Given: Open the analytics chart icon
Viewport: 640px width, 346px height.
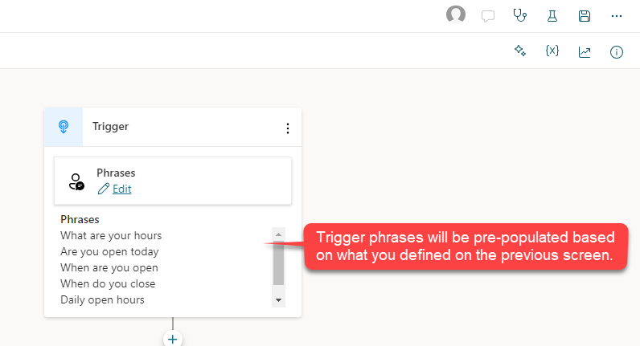Looking at the screenshot, I should (585, 52).
